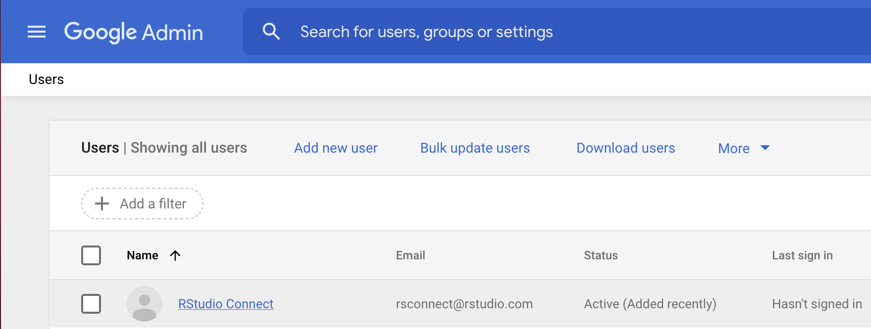Select the RStudio Connect user checkbox
The width and height of the screenshot is (871, 329).
[91, 304]
